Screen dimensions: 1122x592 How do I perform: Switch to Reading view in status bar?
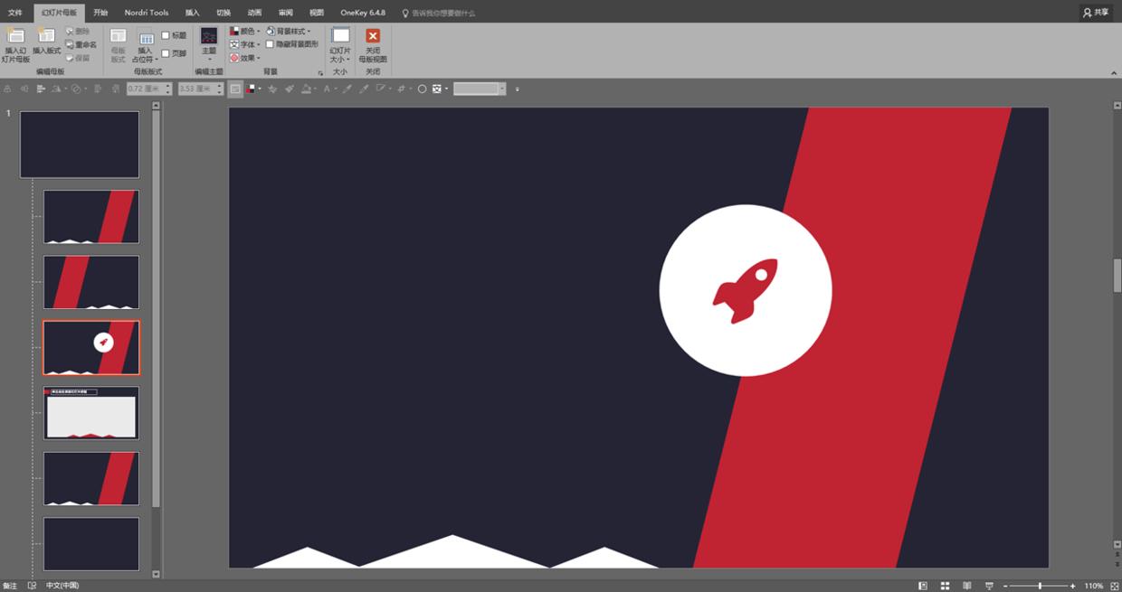coord(966,586)
